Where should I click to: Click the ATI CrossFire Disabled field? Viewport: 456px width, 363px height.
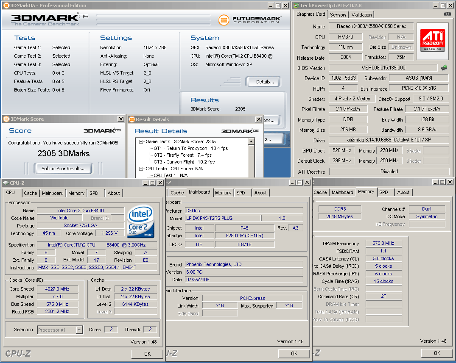click(x=389, y=172)
